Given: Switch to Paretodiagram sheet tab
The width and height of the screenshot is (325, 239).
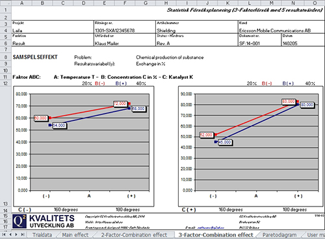Looking at the screenshot, I should [279, 235].
